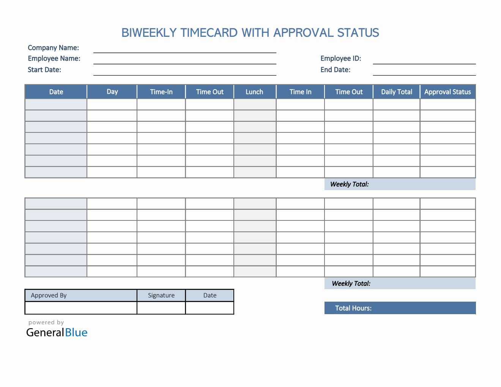The height and width of the screenshot is (387, 501).
Task: Select the Daily Total column header
Action: [396, 91]
